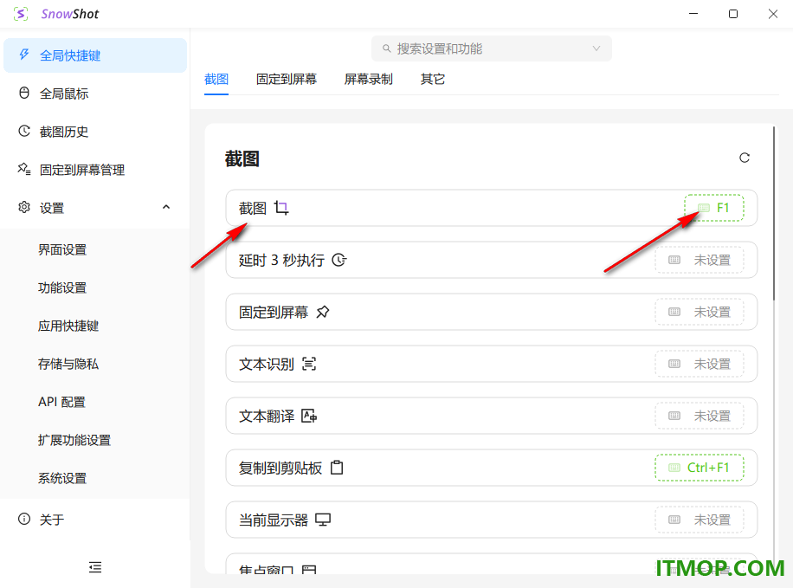Switch to the 其它 tab
The height and width of the screenshot is (588, 793).
point(432,79)
